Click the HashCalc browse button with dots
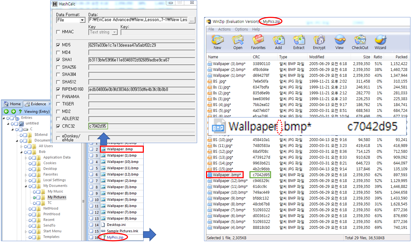 tap(192, 20)
